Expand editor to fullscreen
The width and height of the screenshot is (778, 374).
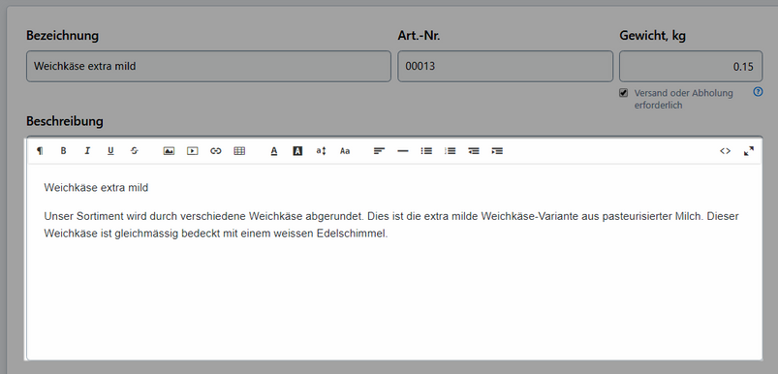749,151
